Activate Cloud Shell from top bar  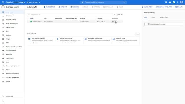166,2
